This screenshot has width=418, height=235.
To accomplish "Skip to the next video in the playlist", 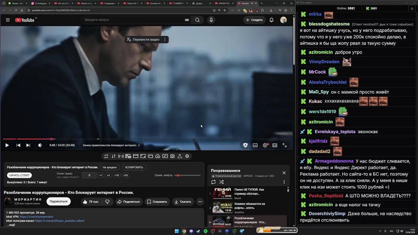I will coord(28,145).
